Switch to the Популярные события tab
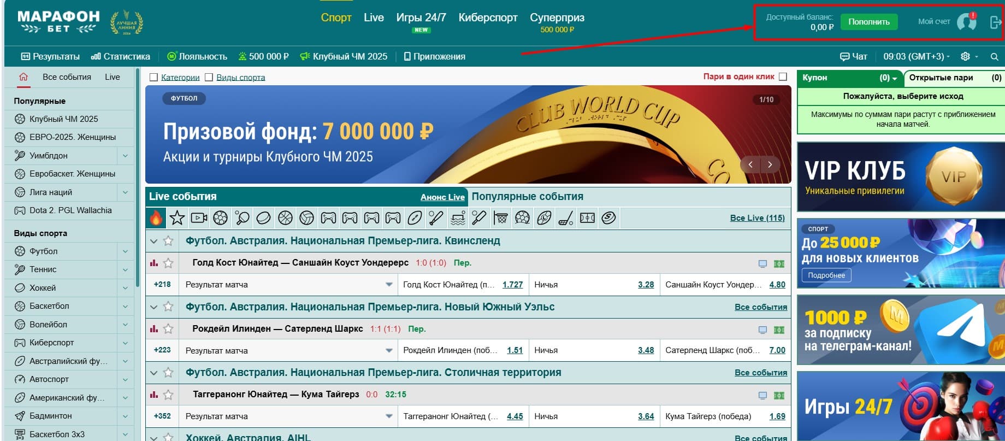 point(527,197)
